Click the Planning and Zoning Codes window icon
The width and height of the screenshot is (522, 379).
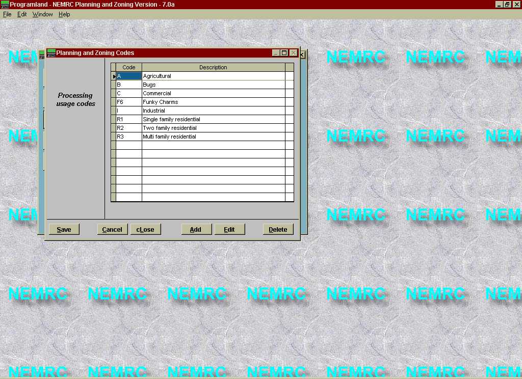(51, 53)
